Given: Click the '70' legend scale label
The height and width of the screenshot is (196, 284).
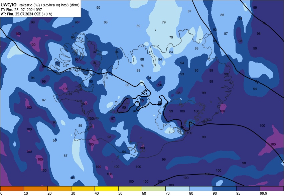Looking at the screenshot, I should tap(167, 193).
